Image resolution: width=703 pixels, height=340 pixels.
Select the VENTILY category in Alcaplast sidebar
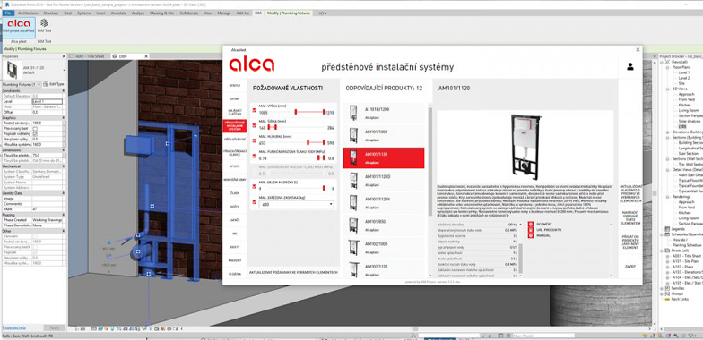tap(235, 86)
